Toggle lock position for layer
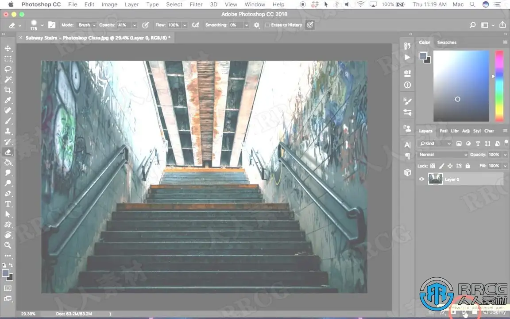Image resolution: width=510 pixels, height=319 pixels. [x=450, y=166]
